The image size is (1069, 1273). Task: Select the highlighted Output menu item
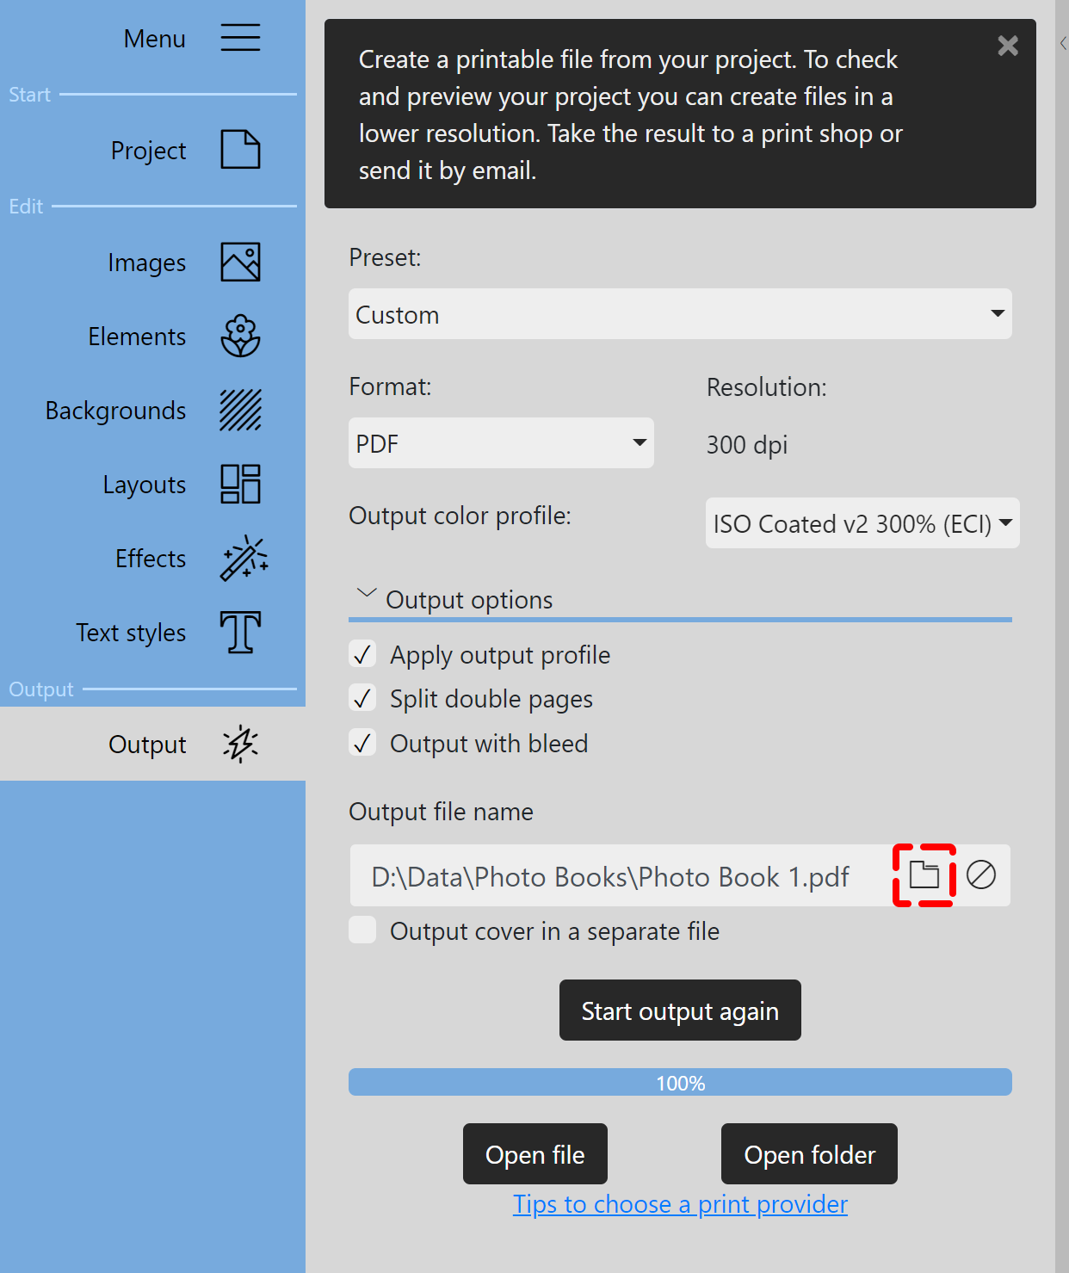click(x=152, y=744)
